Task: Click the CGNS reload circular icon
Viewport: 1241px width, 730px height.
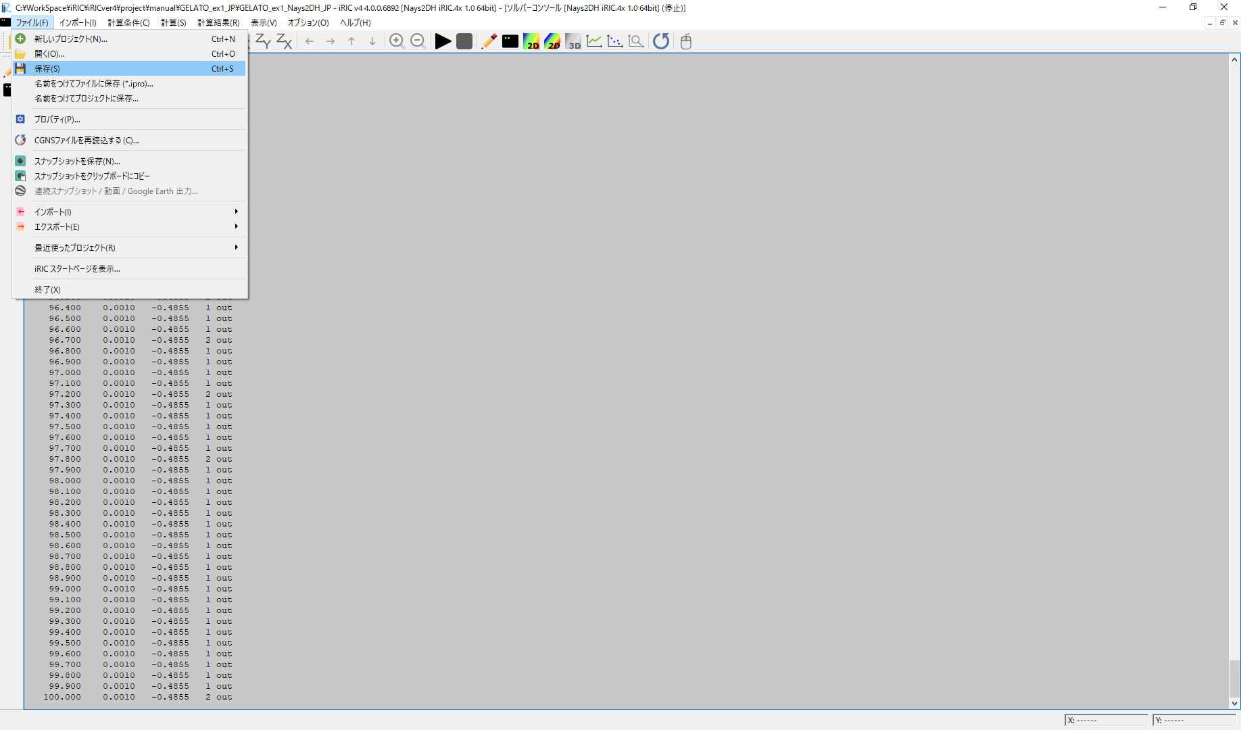Action: 20,140
